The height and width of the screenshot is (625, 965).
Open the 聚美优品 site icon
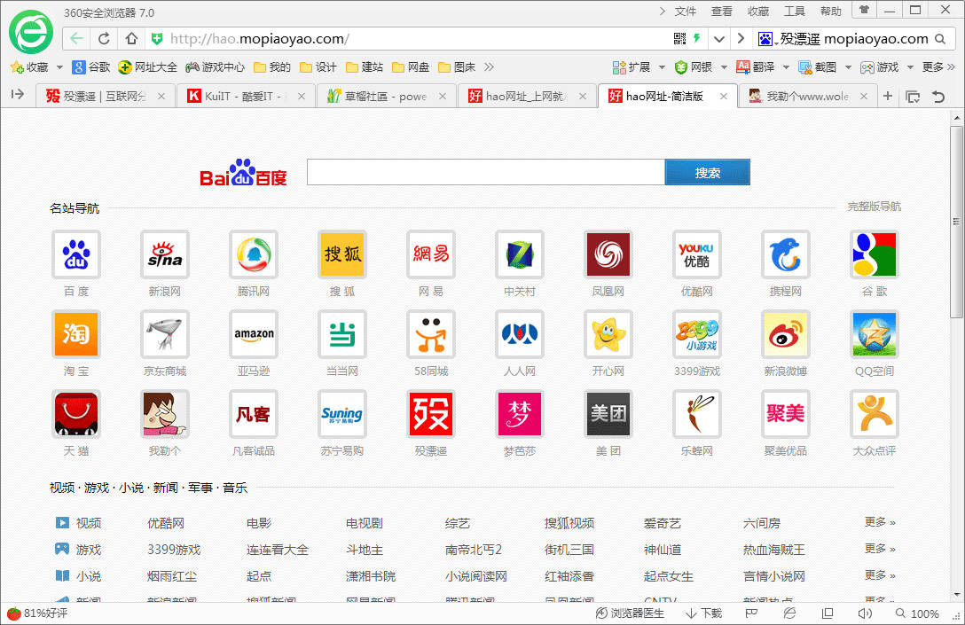click(785, 414)
